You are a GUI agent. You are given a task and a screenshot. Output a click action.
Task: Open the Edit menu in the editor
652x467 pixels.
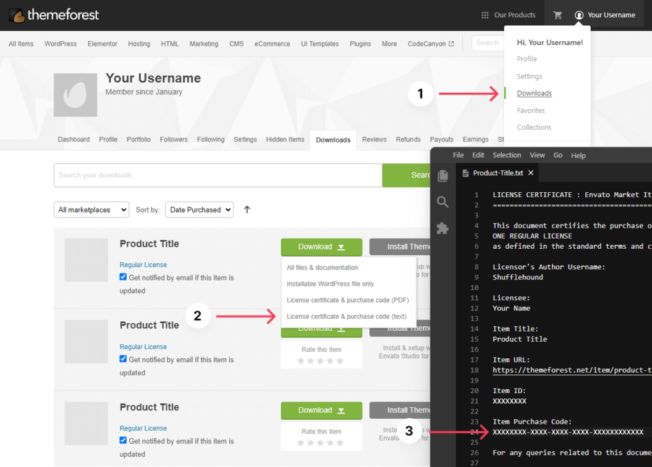pos(478,155)
